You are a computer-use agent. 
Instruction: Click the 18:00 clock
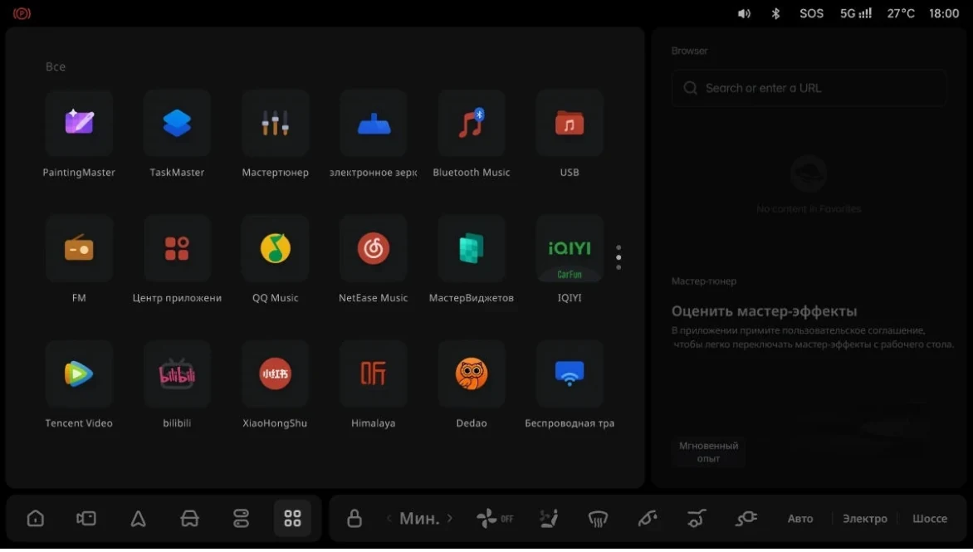click(x=944, y=13)
